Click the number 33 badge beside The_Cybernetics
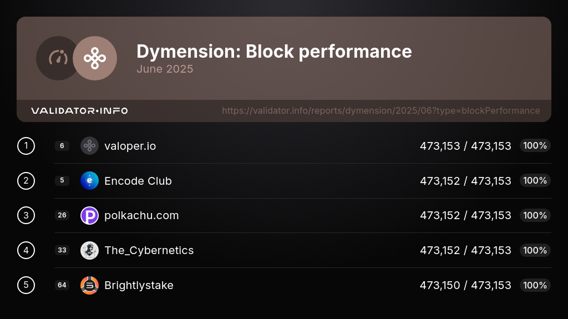This screenshot has height=319, width=568. pos(62,250)
